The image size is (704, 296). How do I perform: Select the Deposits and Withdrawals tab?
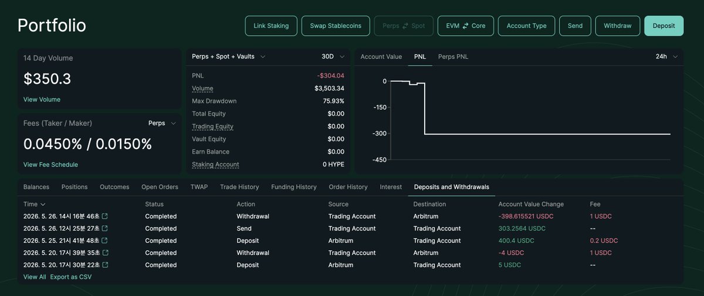(452, 187)
